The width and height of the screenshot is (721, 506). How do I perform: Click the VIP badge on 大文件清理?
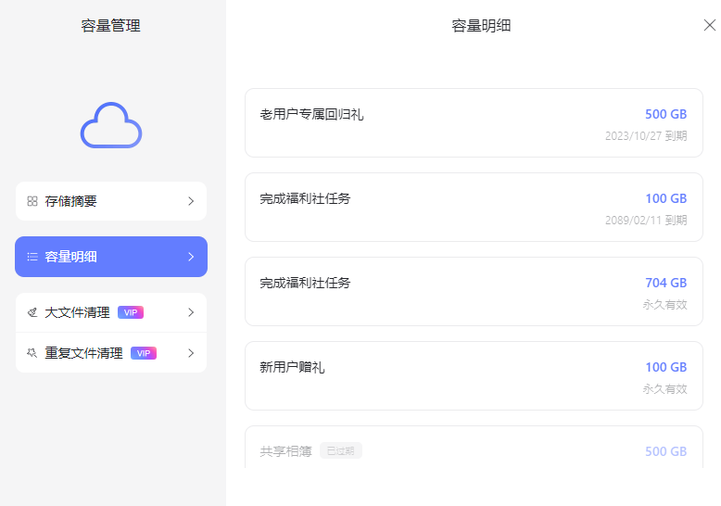point(131,312)
